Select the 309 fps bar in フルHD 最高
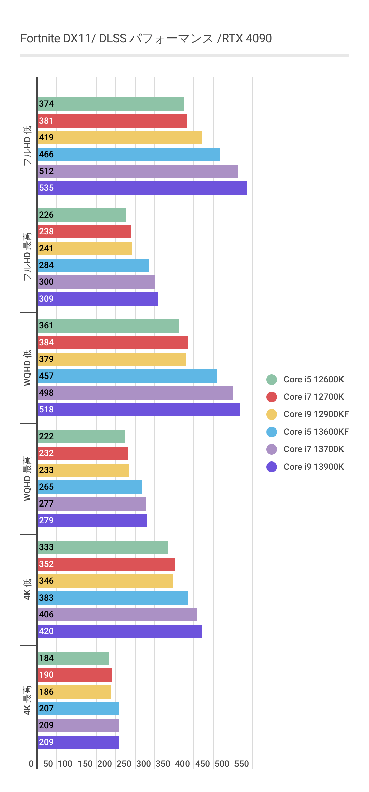Viewport: 369px width, 792px height. point(98,299)
